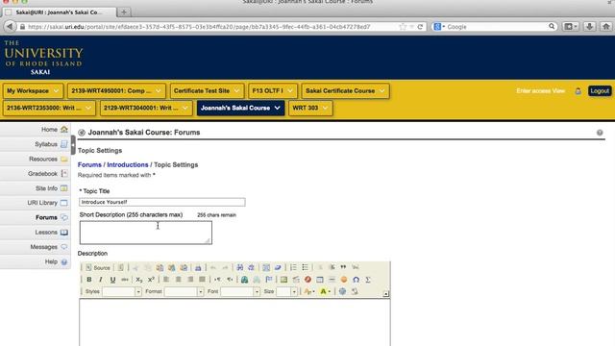Justify text in editor
Image resolution: width=615 pixels, height=346 pixels.
202,280
